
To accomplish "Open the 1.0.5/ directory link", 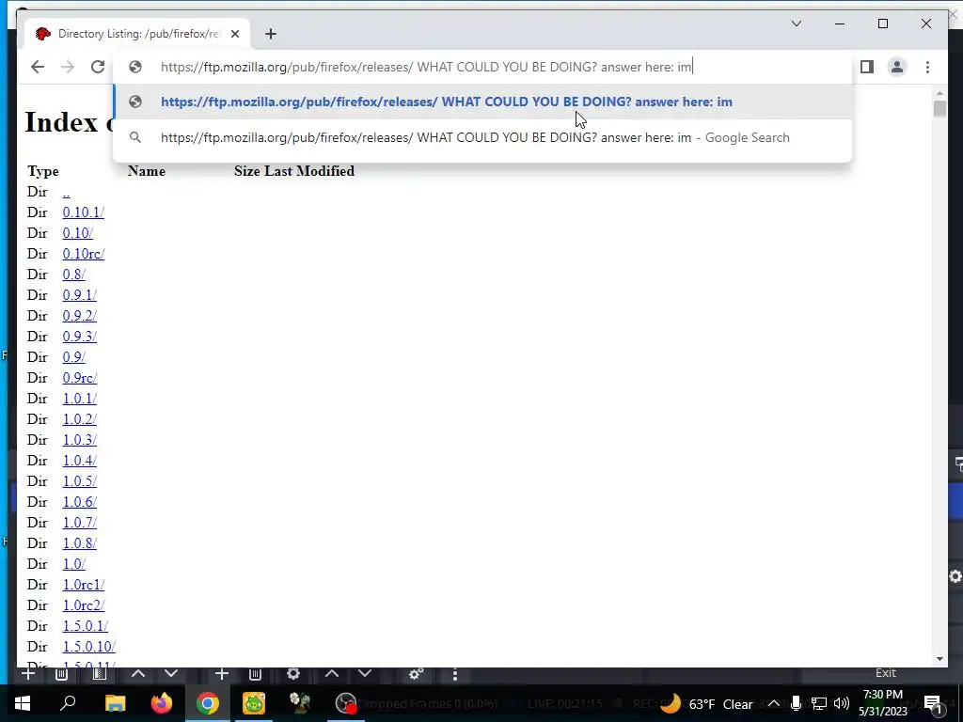I will 79,481.
